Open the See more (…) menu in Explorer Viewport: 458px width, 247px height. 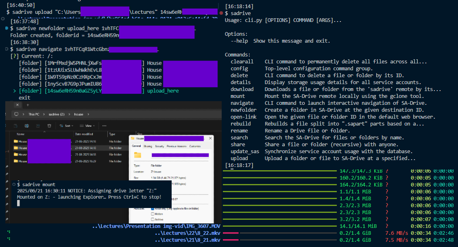(105, 126)
